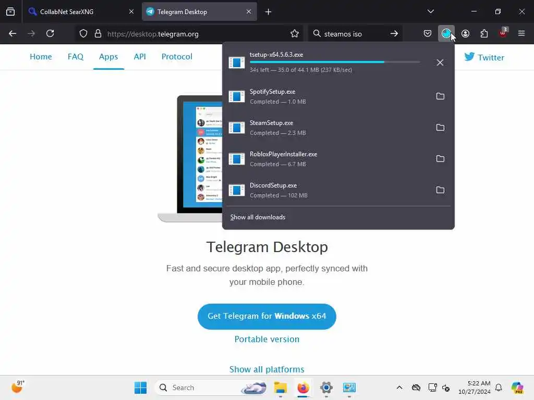
Task: Save page to Pocket
Action: coord(428,34)
